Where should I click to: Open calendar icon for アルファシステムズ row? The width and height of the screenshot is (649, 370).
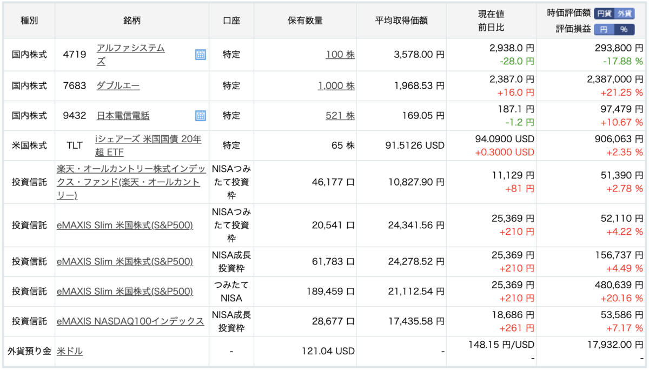tap(201, 55)
